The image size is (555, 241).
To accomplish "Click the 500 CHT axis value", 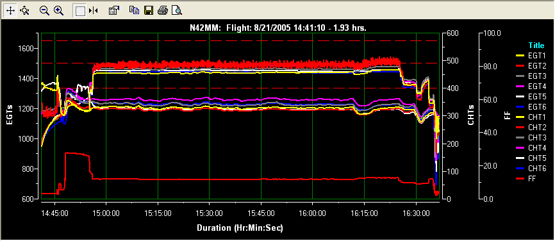I will (x=453, y=61).
